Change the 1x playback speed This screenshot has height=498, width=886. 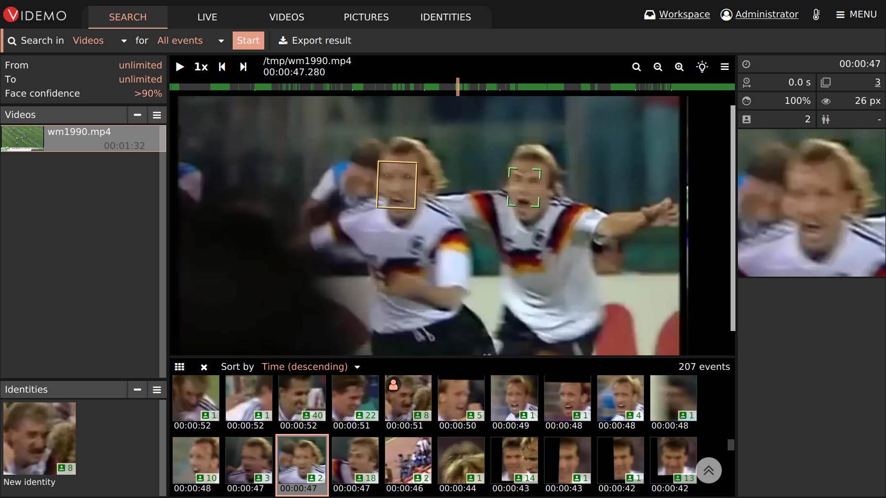[201, 67]
